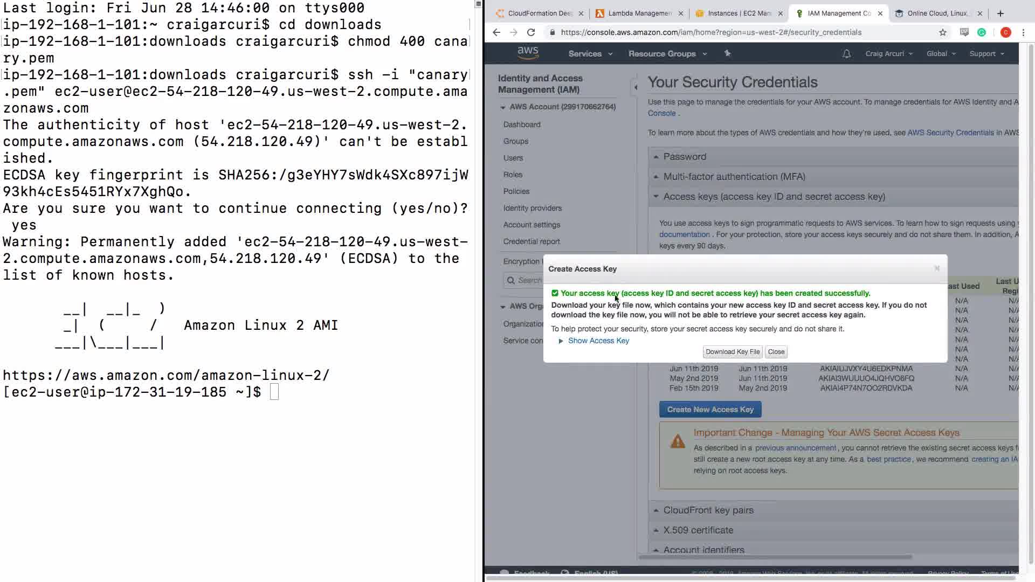
Task: Switch to Lambda Management tab
Action: click(639, 13)
